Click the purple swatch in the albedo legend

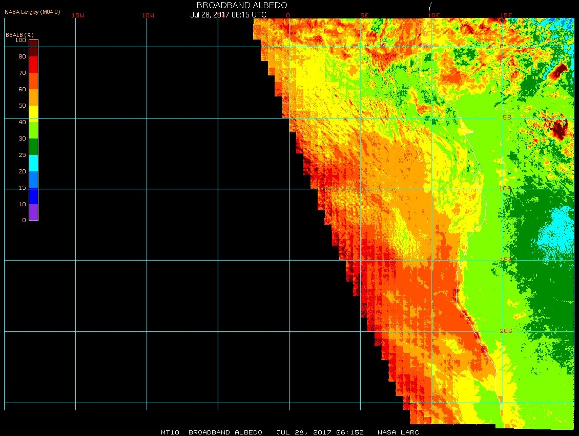(x=33, y=212)
